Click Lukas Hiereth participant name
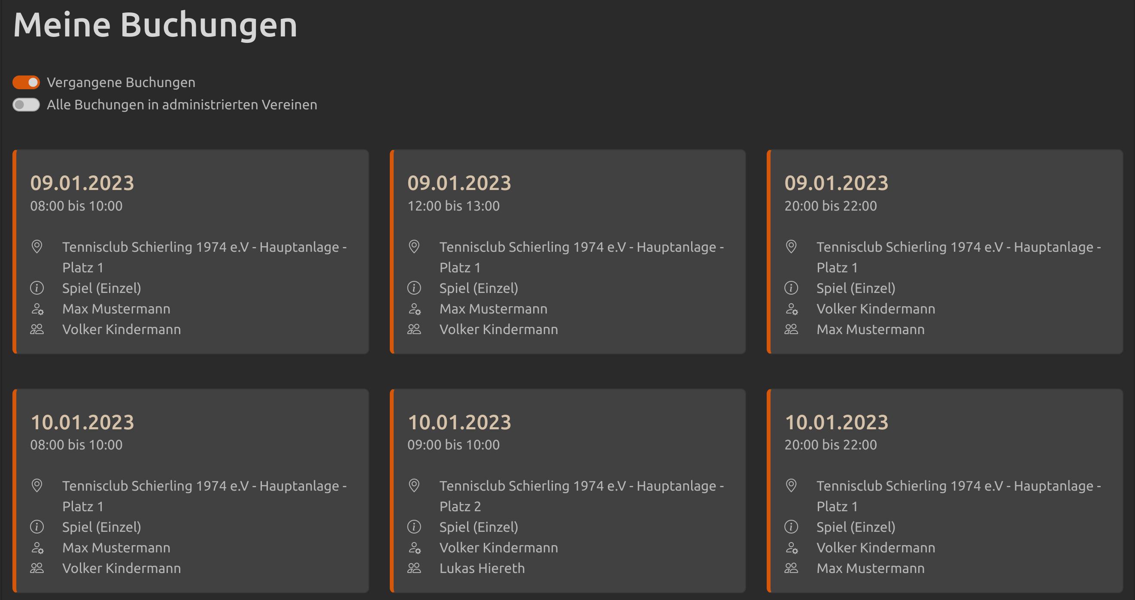The image size is (1135, 600). pyautogui.click(x=482, y=568)
